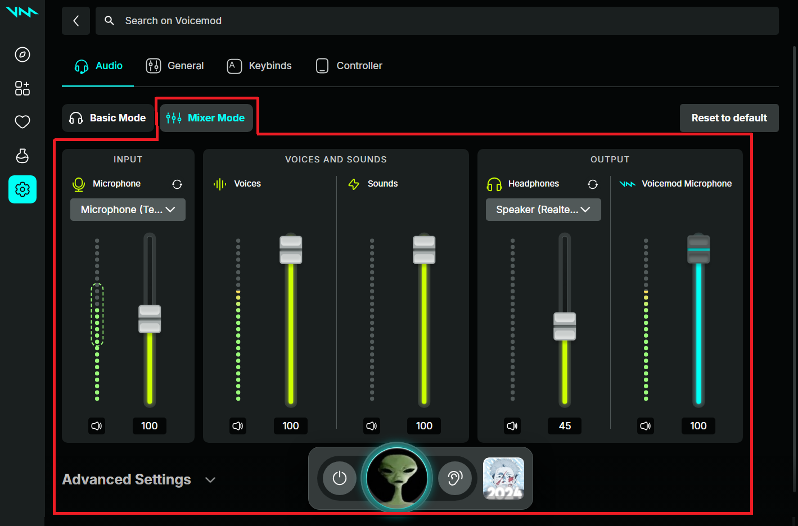Select the alien voice avatar

click(397, 478)
